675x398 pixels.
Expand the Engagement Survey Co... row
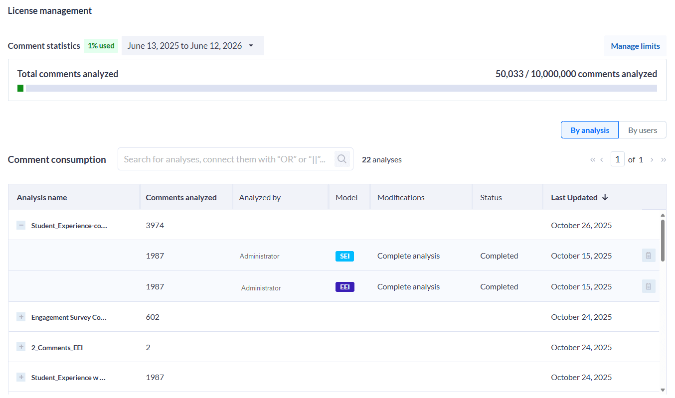tap(21, 317)
